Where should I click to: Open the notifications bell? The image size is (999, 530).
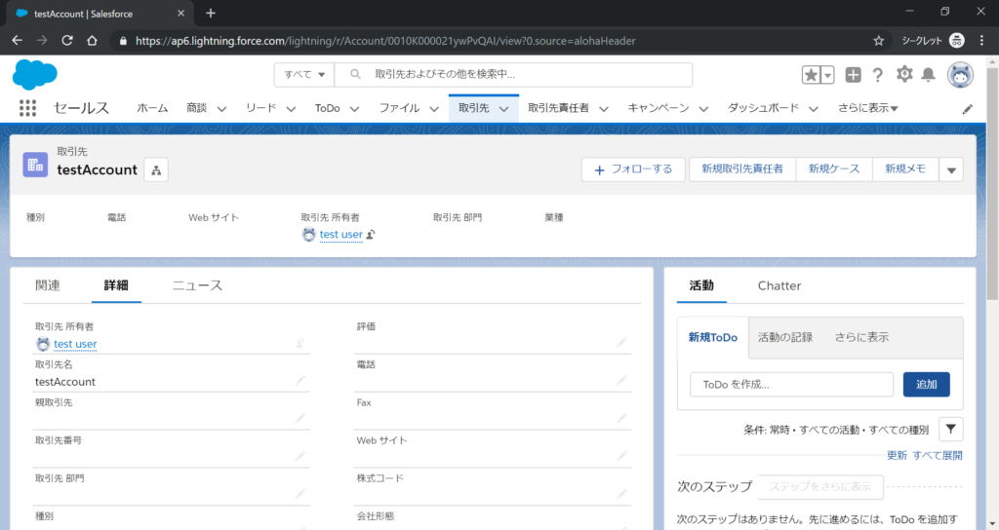[x=928, y=75]
